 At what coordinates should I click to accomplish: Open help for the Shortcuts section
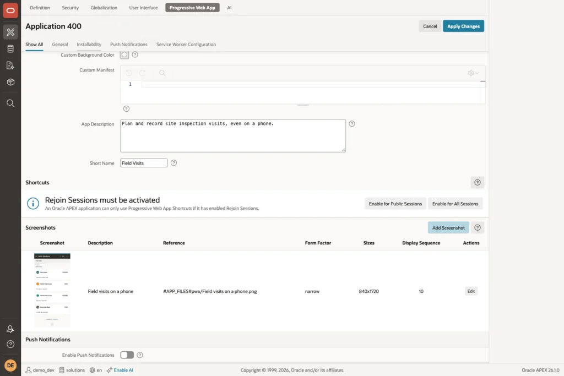478,182
